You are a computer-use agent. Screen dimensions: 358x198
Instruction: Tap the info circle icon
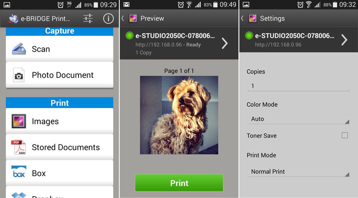108,18
